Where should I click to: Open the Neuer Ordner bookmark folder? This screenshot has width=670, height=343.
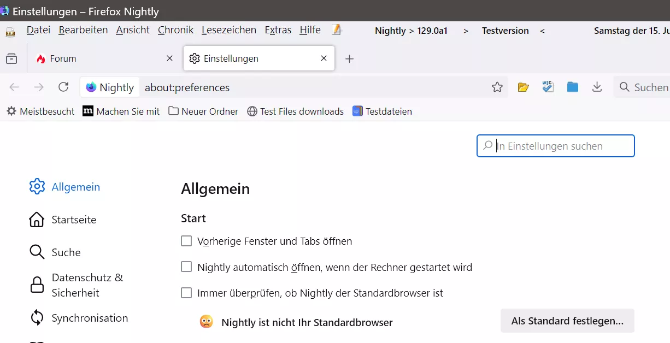click(x=203, y=111)
